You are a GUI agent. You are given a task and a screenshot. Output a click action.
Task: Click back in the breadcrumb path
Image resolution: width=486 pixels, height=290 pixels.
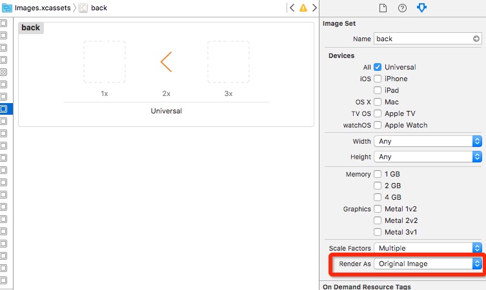[99, 8]
